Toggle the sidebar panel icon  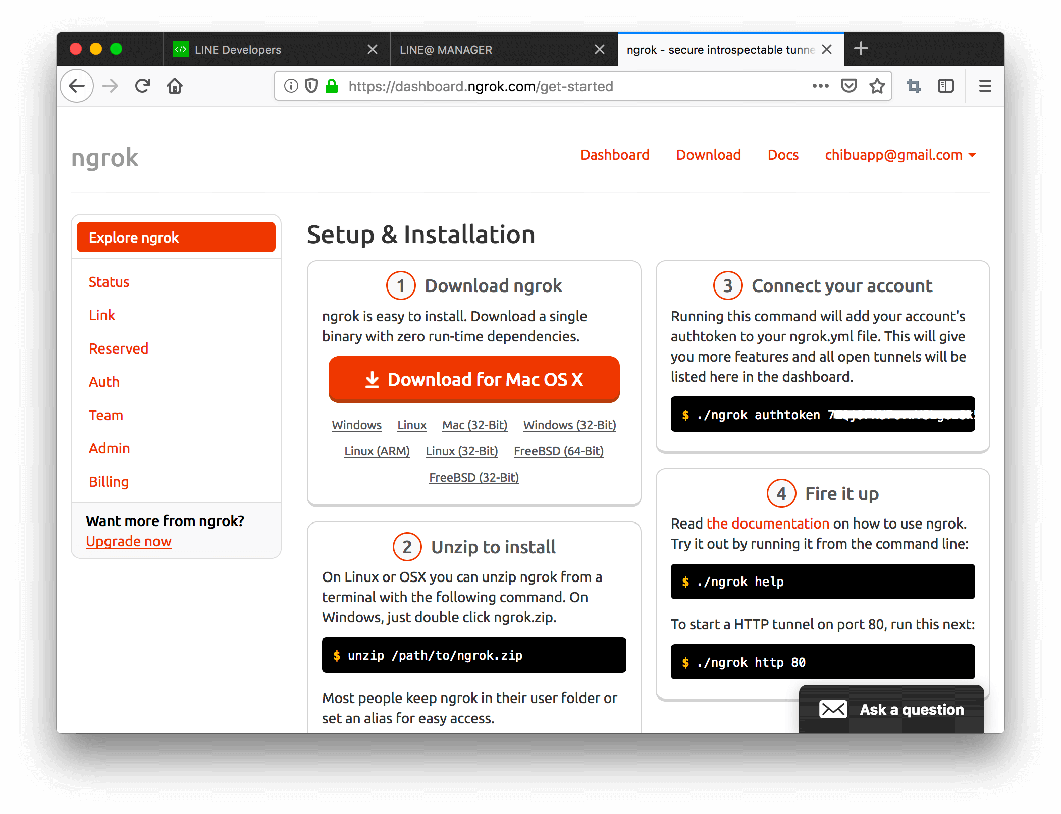coord(946,86)
